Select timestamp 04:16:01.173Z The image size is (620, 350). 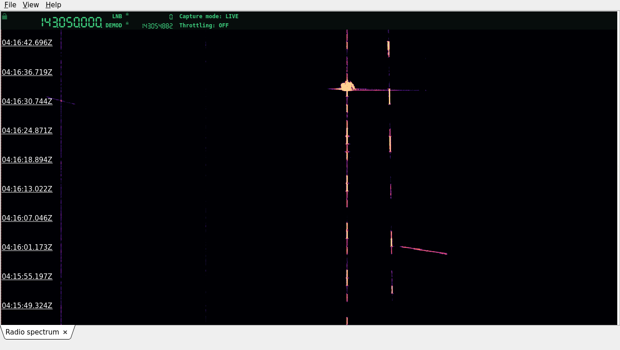tap(27, 247)
